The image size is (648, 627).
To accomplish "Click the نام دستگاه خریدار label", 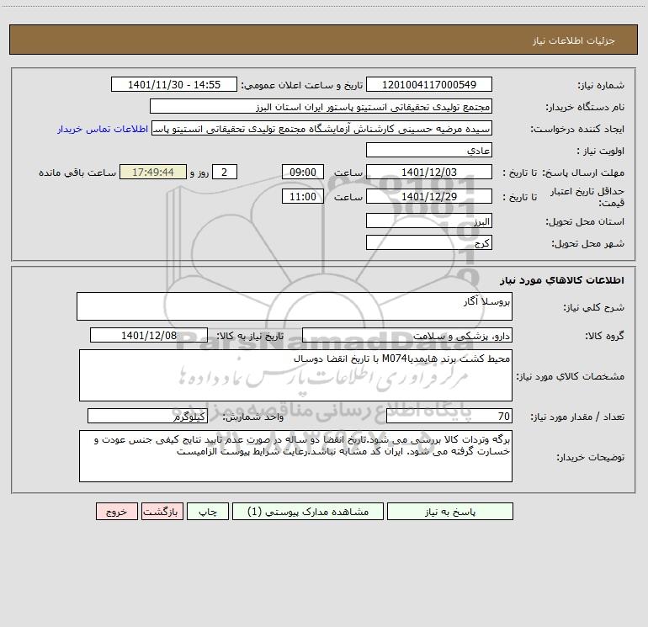I will [x=585, y=107].
